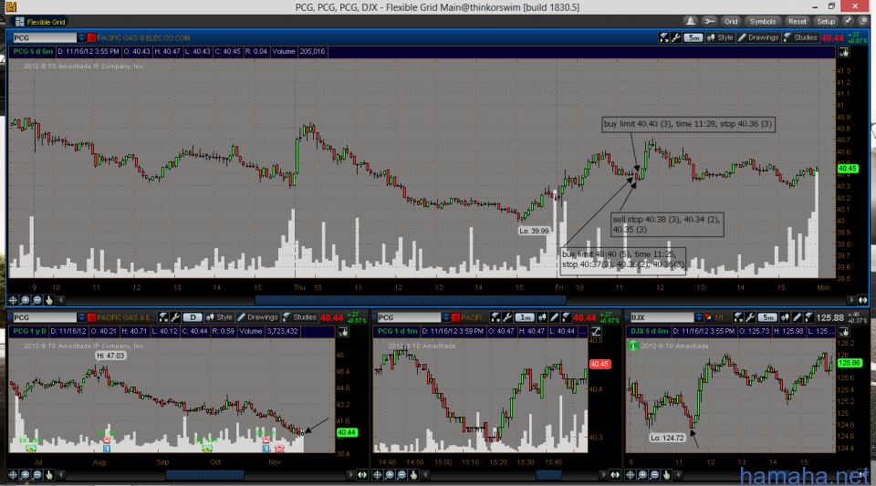Change the 5m timeframe of main chart

tap(693, 38)
